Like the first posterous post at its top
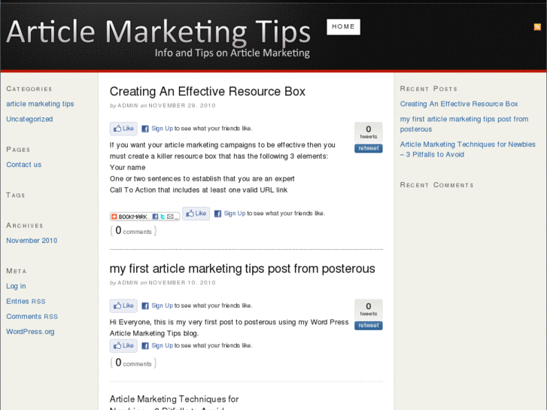The height and width of the screenshot is (410, 547). click(123, 306)
